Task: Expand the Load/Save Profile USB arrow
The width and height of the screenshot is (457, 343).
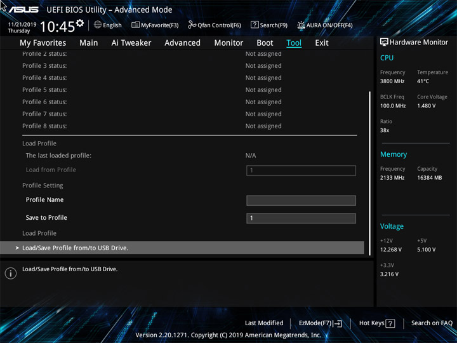Action: [x=17, y=248]
